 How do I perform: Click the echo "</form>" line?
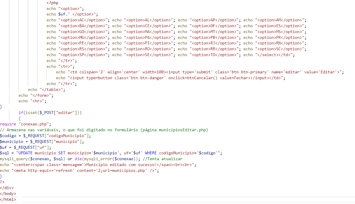(x=36, y=95)
